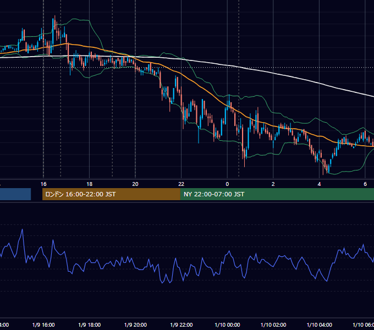Click the upper axis hour label 20
The image size is (374, 330).
[x=135, y=184]
